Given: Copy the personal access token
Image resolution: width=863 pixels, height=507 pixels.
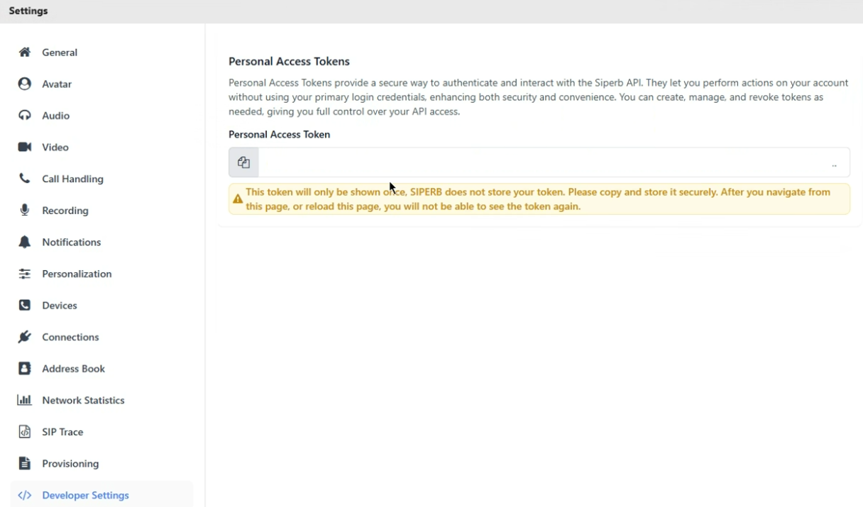Looking at the screenshot, I should point(243,162).
